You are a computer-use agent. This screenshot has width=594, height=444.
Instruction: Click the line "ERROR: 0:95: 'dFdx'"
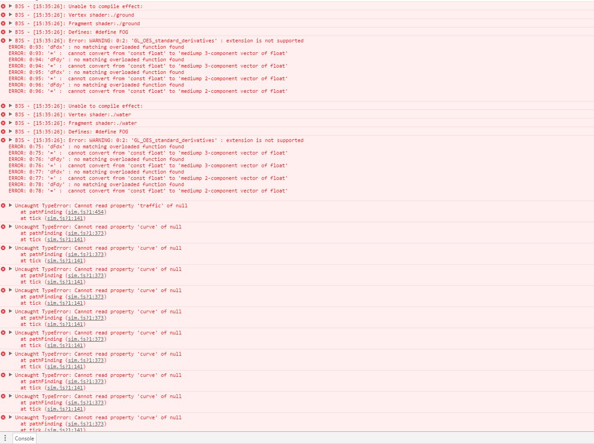point(96,72)
